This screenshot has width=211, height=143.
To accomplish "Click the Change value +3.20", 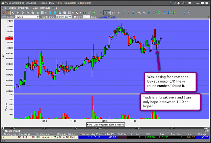I will click(x=205, y=137).
